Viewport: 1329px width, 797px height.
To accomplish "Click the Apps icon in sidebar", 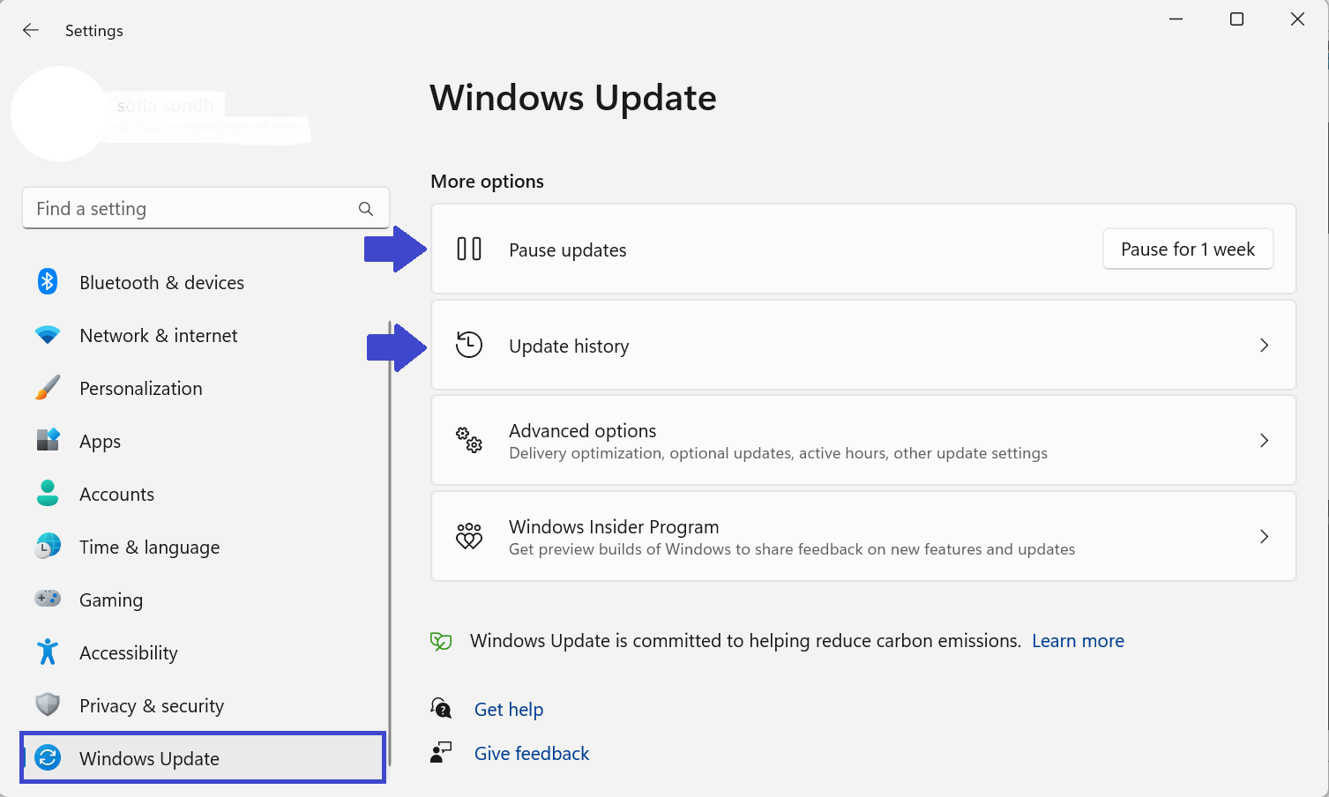I will (48, 440).
